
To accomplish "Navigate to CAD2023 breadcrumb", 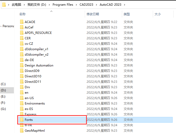I will point(86,5).
